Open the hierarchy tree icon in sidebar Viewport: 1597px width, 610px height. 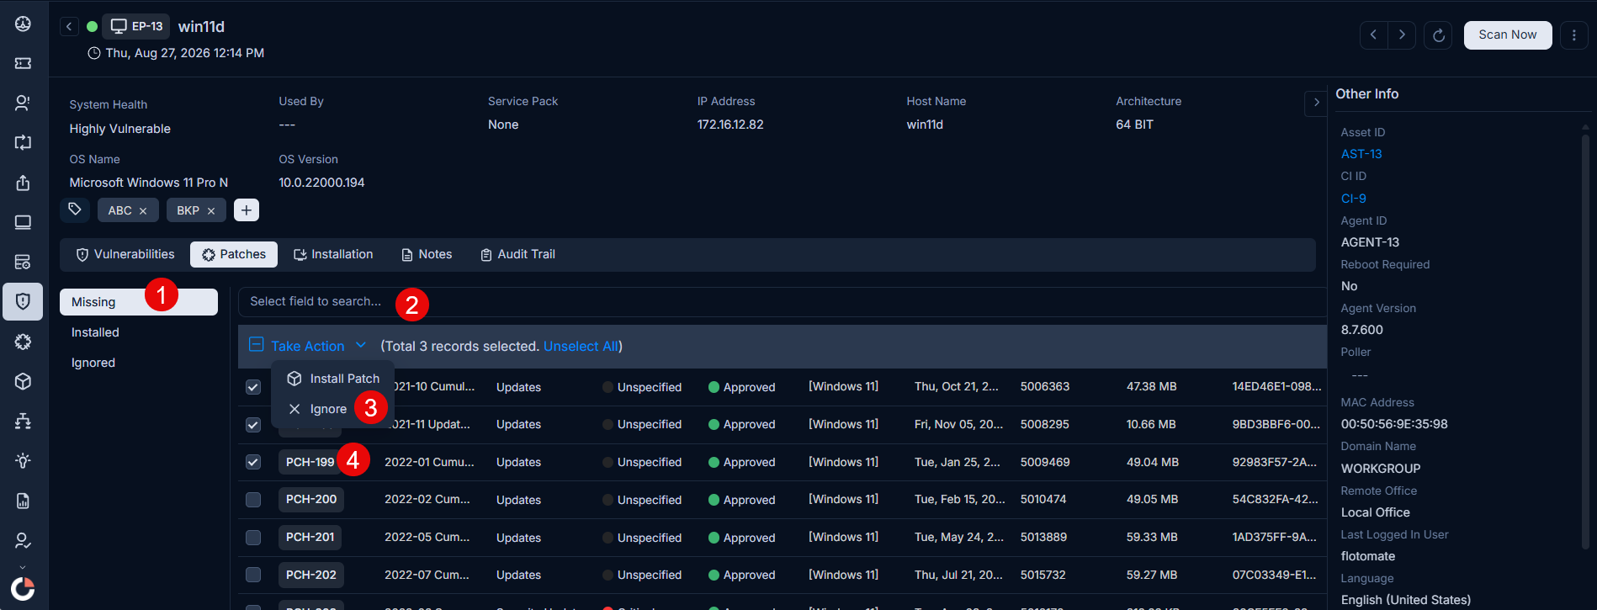pos(23,421)
